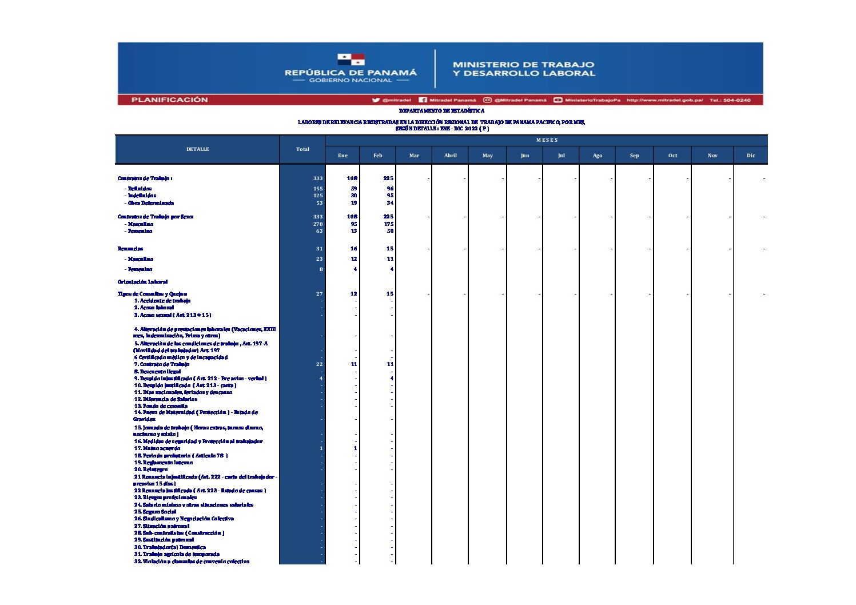The width and height of the screenshot is (856, 605).
Task: Click the 'Contratos de Trabajo :' row label
Action: 145,178
